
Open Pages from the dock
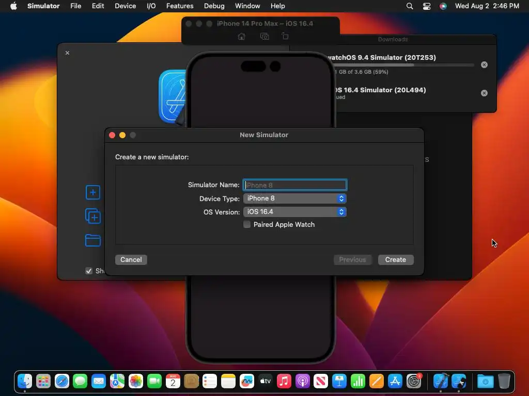pyautogui.click(x=377, y=381)
